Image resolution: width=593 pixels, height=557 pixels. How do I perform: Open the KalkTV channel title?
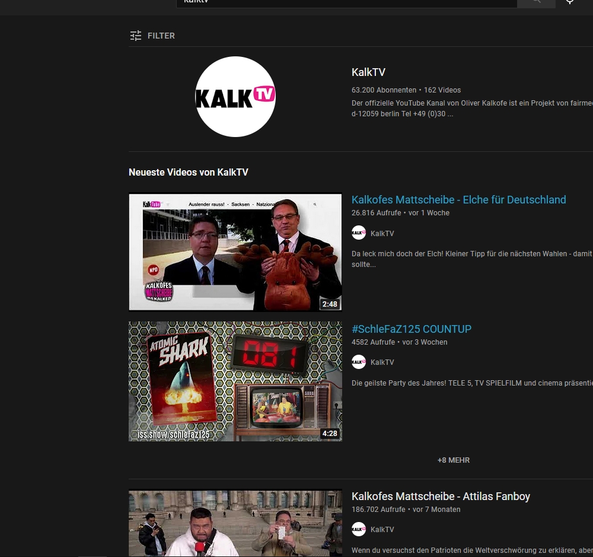tap(368, 72)
